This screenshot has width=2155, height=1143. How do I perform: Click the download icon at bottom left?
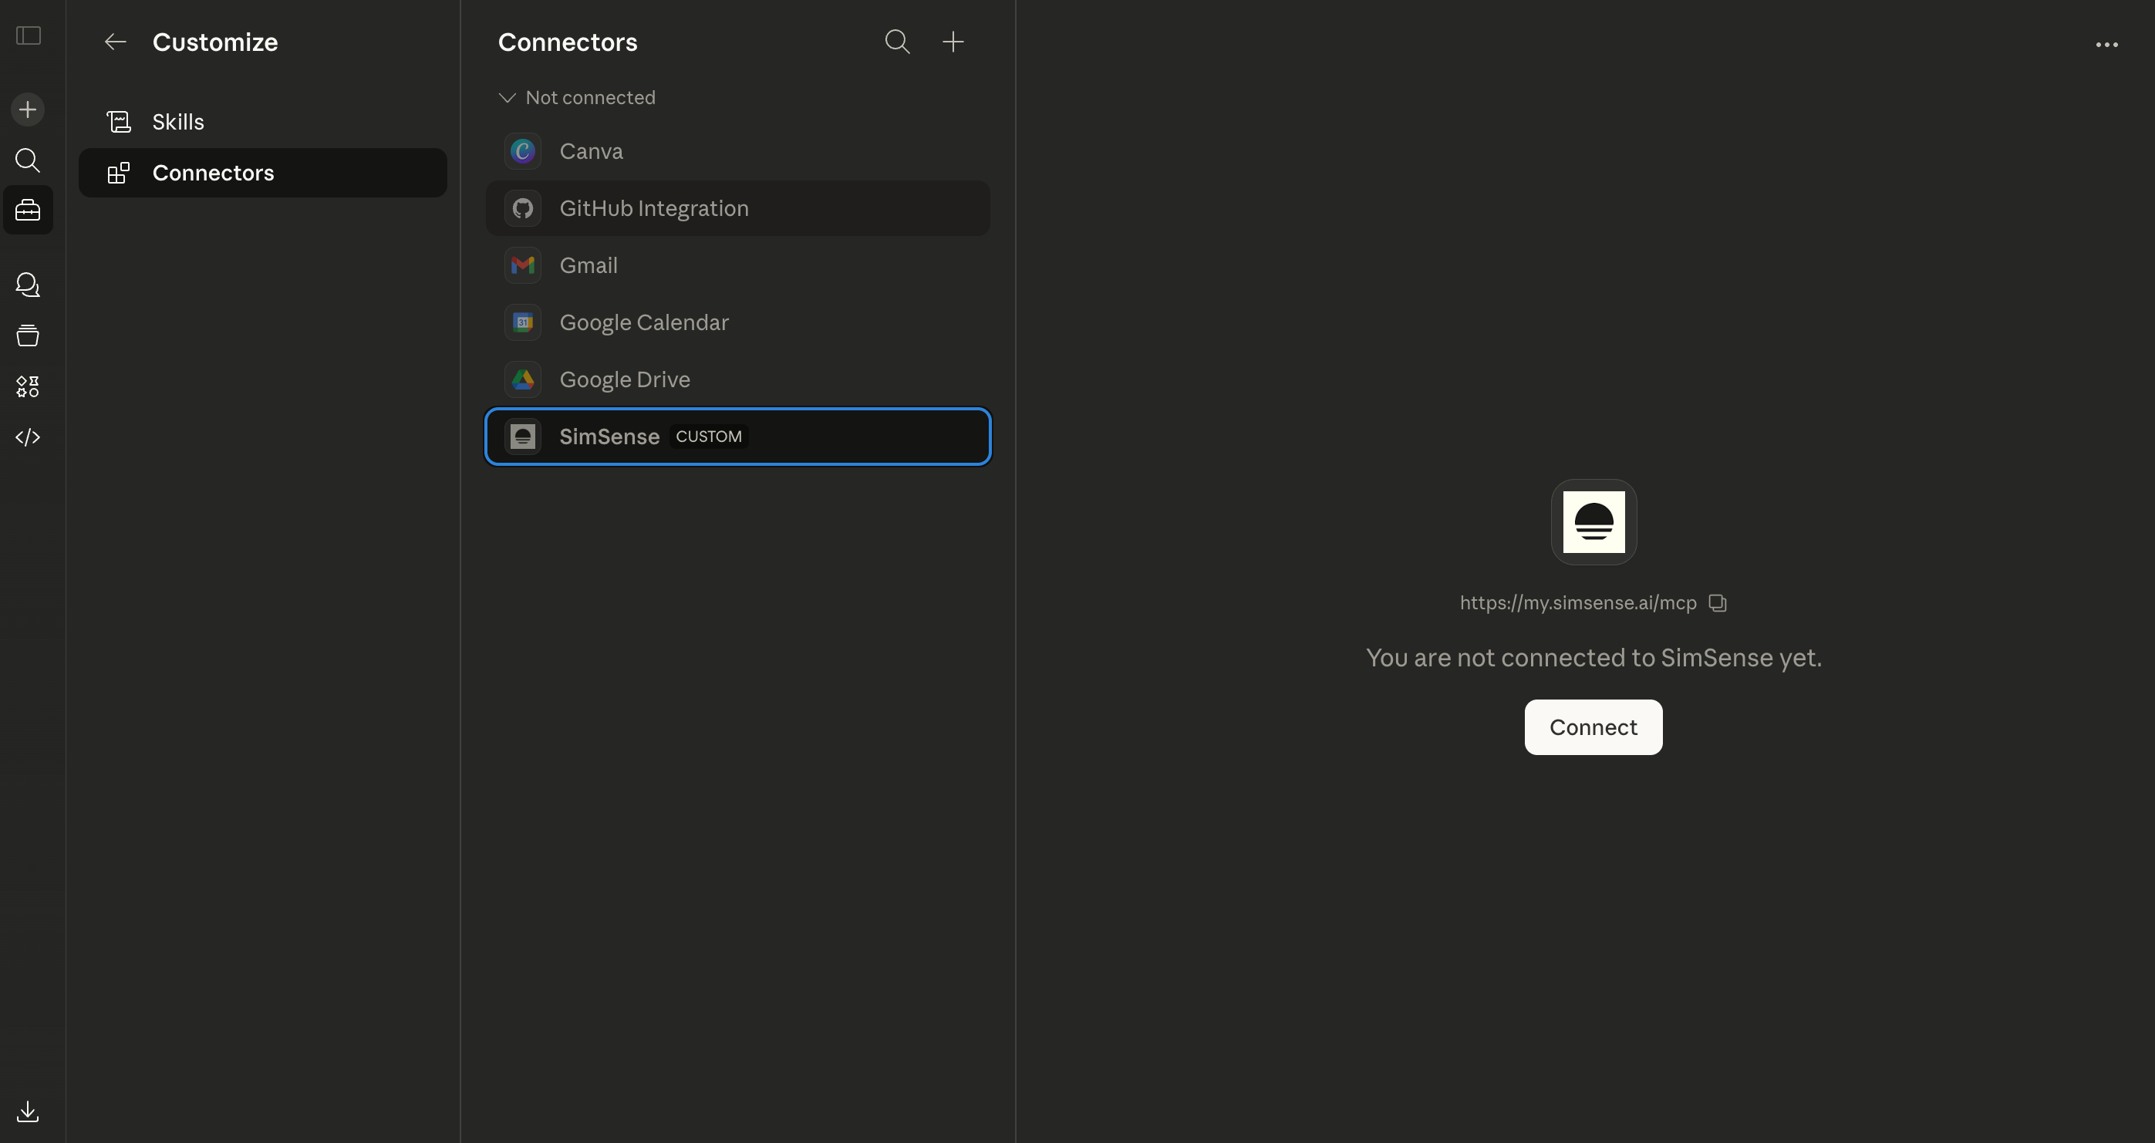28,1111
